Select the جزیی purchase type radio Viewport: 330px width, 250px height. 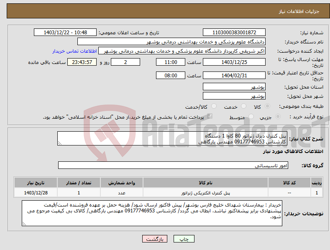(x=278, y=116)
